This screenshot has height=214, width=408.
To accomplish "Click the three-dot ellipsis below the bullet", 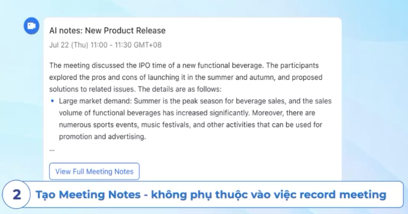I will click(52, 150).
